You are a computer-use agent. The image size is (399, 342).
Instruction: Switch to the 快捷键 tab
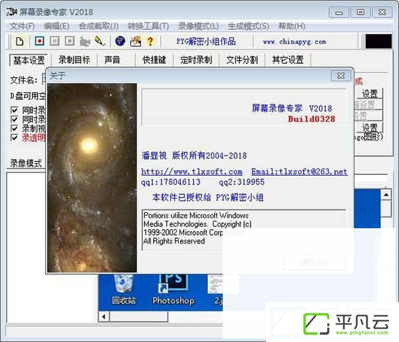[x=154, y=60]
